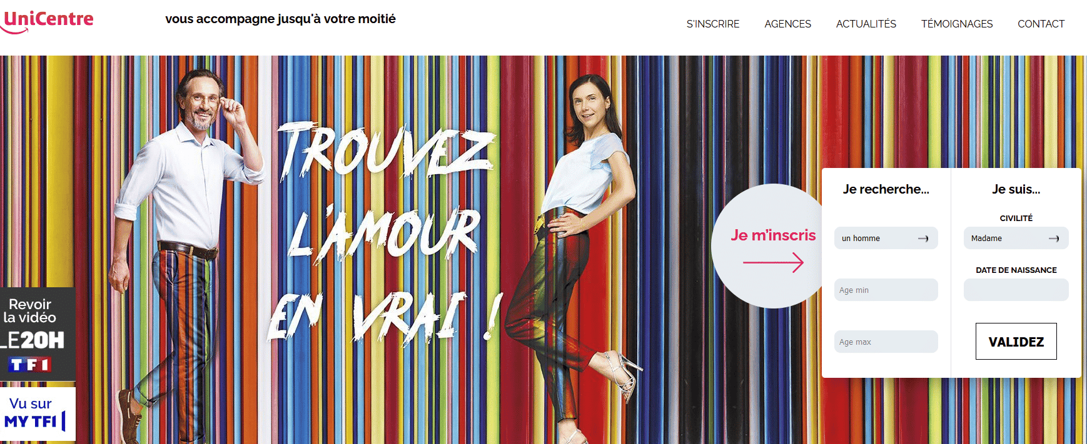Click the Age max input field
1087x444 pixels.
tap(886, 342)
